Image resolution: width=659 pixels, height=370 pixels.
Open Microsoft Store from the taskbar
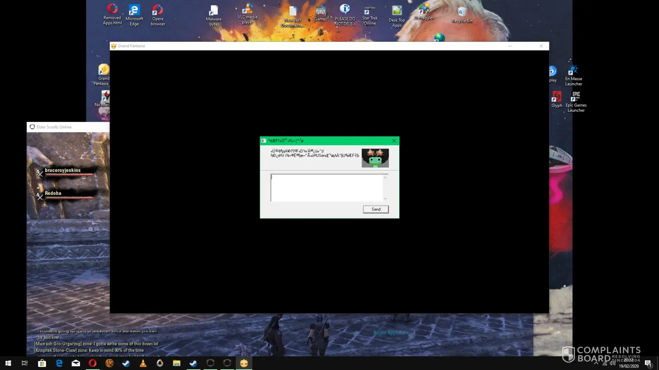click(x=42, y=363)
